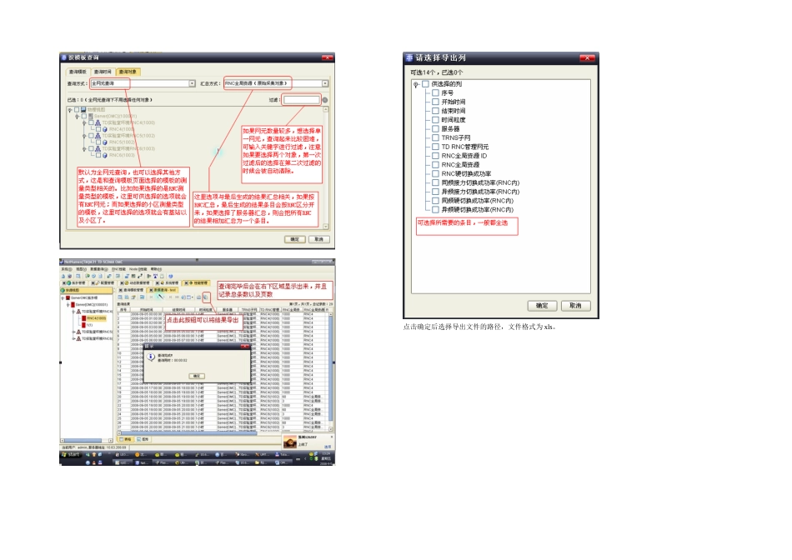Click the 序号 column header in results
The width and height of the screenshot is (792, 560).
pos(123,309)
